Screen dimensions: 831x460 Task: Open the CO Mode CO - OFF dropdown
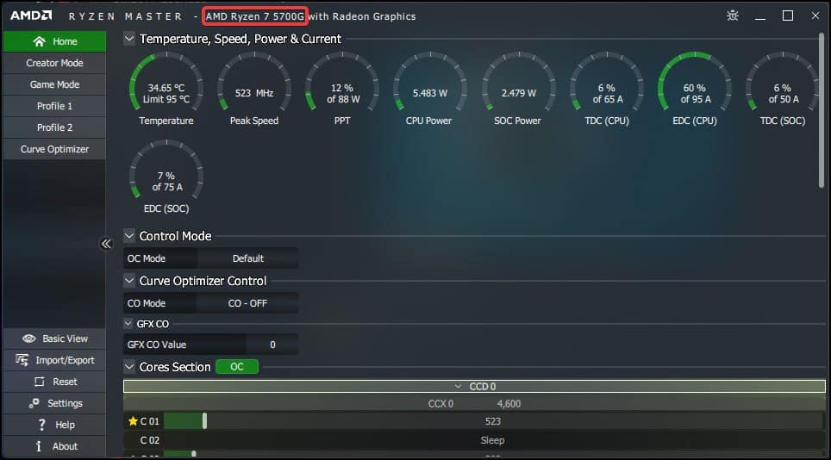[x=247, y=303]
